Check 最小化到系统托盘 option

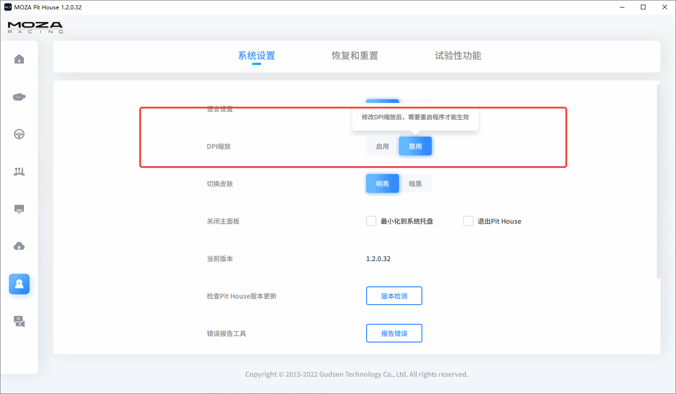coord(371,221)
